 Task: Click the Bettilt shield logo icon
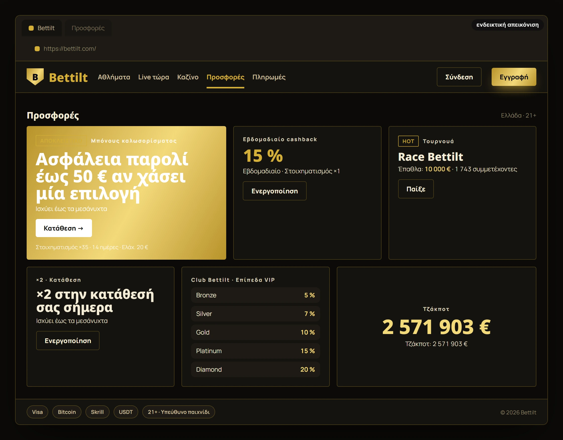point(35,77)
